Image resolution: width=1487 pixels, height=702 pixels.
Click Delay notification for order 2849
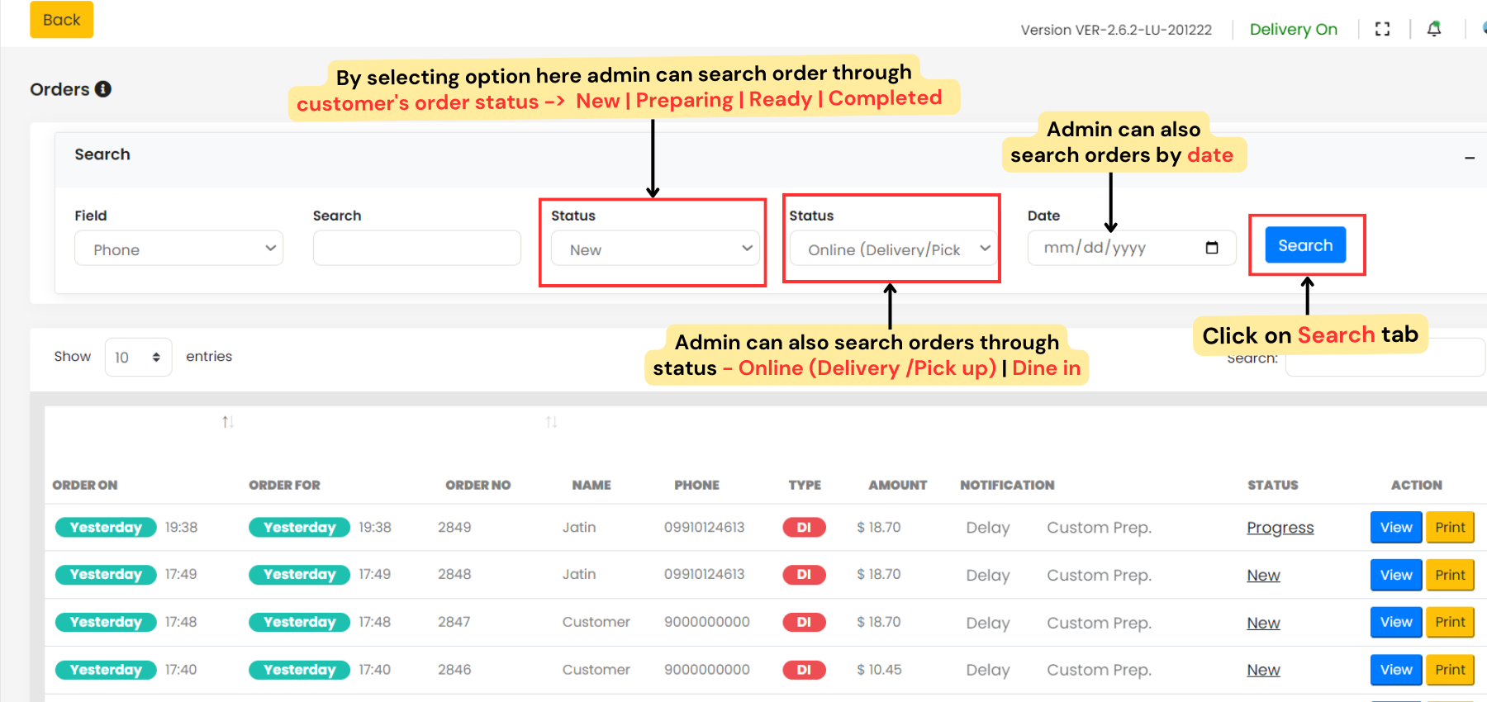coord(988,528)
